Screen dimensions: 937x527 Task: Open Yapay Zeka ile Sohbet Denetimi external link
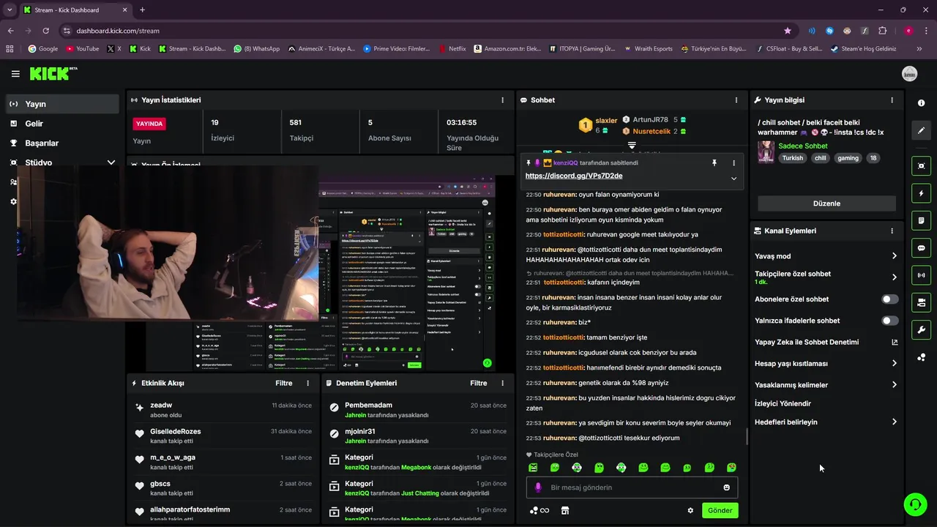894,342
